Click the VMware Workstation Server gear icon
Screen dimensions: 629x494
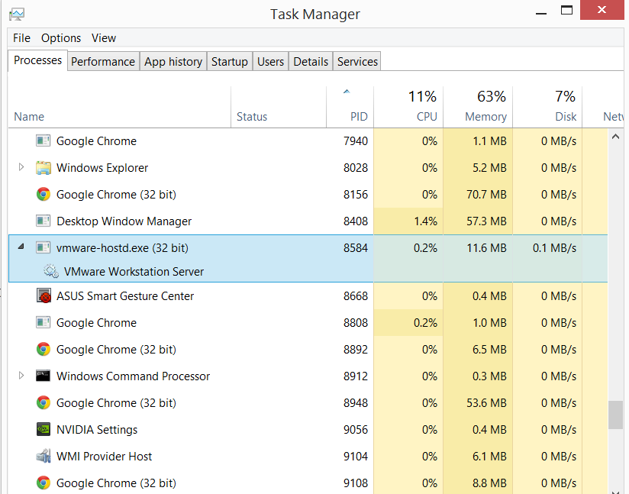coord(51,271)
